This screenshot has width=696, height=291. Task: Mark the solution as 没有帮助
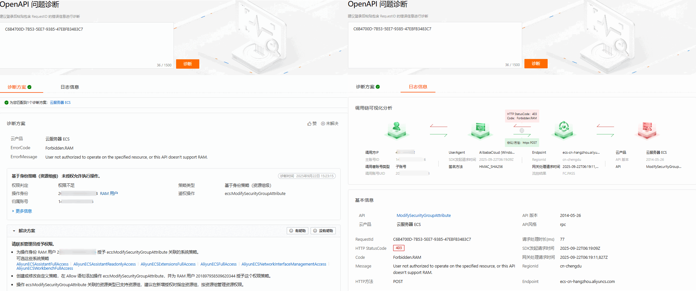coord(323,231)
